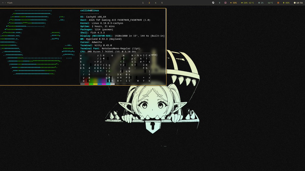Click the '~ - fish' window title
The height and width of the screenshot is (171, 305).
point(7,3)
